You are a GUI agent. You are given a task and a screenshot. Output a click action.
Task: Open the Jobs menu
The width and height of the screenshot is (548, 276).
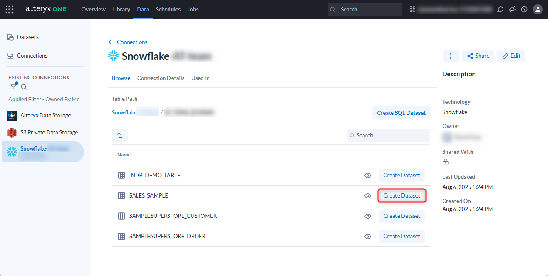click(193, 9)
